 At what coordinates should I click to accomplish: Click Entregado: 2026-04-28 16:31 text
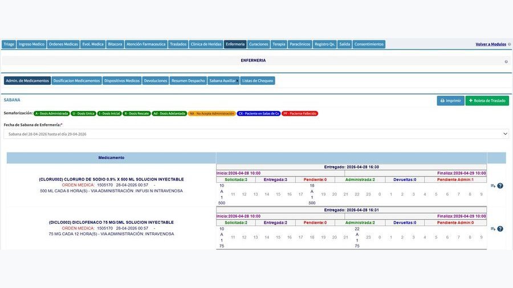(351, 210)
